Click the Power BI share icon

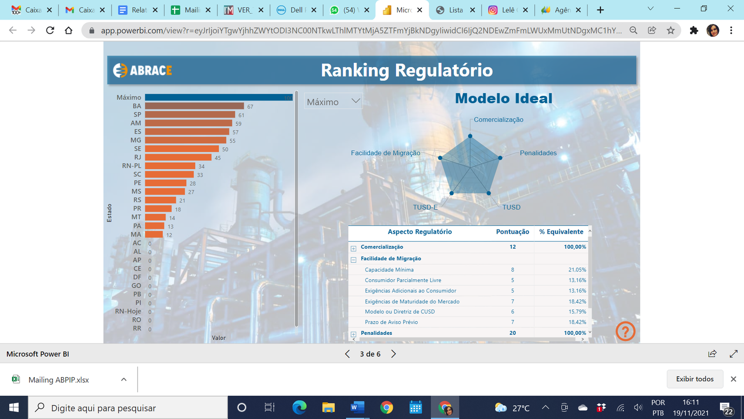[x=712, y=354]
